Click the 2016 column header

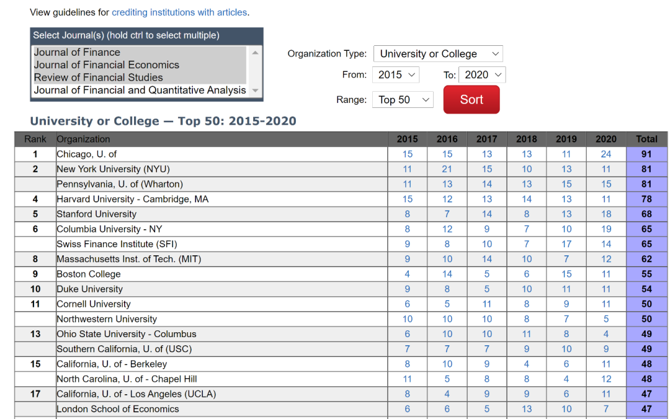pos(447,139)
